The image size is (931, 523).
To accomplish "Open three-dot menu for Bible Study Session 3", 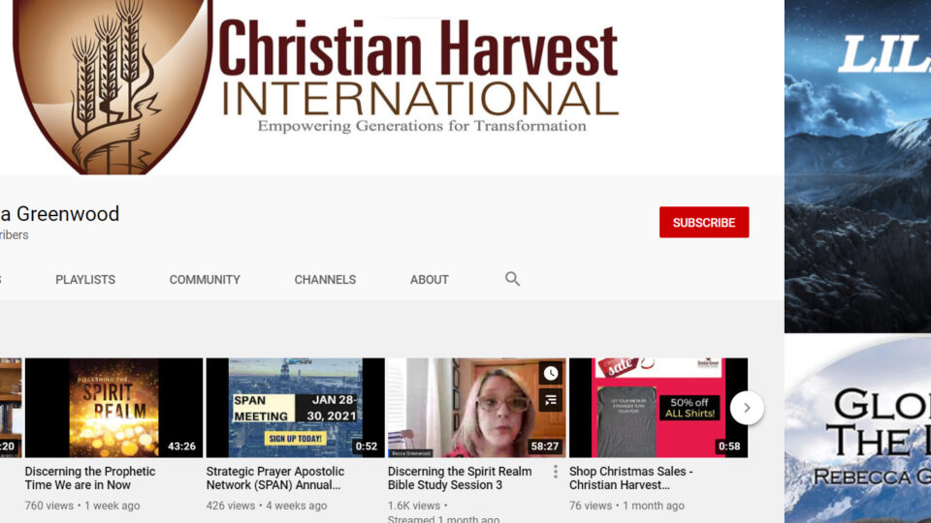I will [x=556, y=472].
